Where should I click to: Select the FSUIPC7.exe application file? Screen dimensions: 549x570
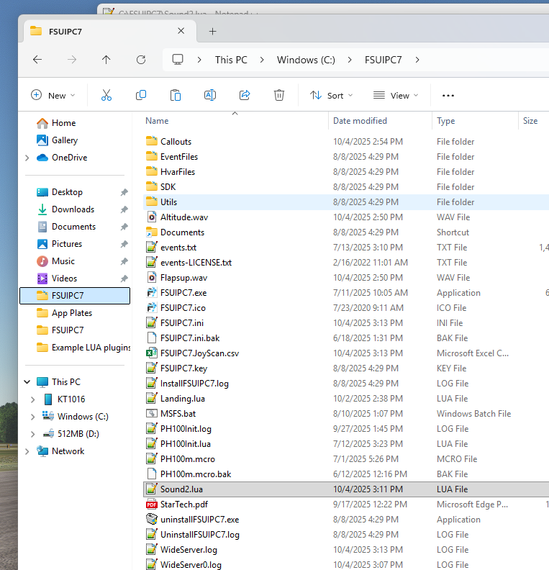click(x=183, y=293)
